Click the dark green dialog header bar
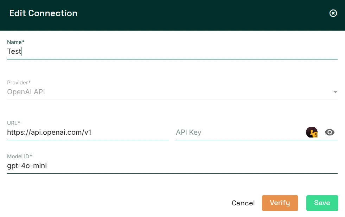Screen dimensions: 345x217 pyautogui.click(x=172, y=15)
